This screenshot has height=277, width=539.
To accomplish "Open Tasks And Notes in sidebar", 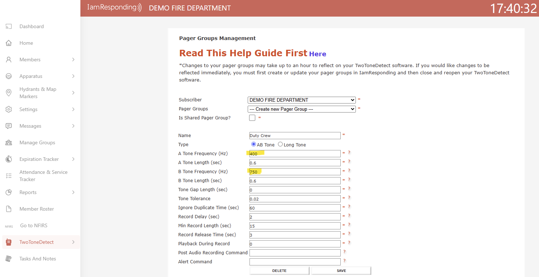I will [x=38, y=259].
